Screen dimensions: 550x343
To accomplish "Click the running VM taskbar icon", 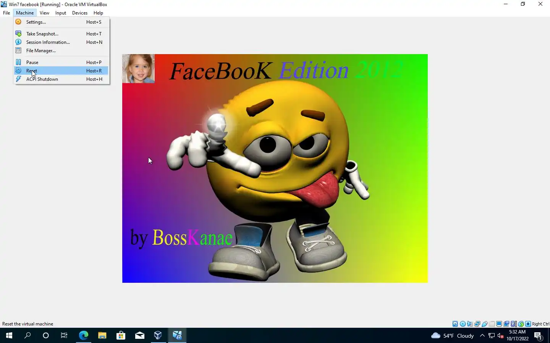I will 177,335.
